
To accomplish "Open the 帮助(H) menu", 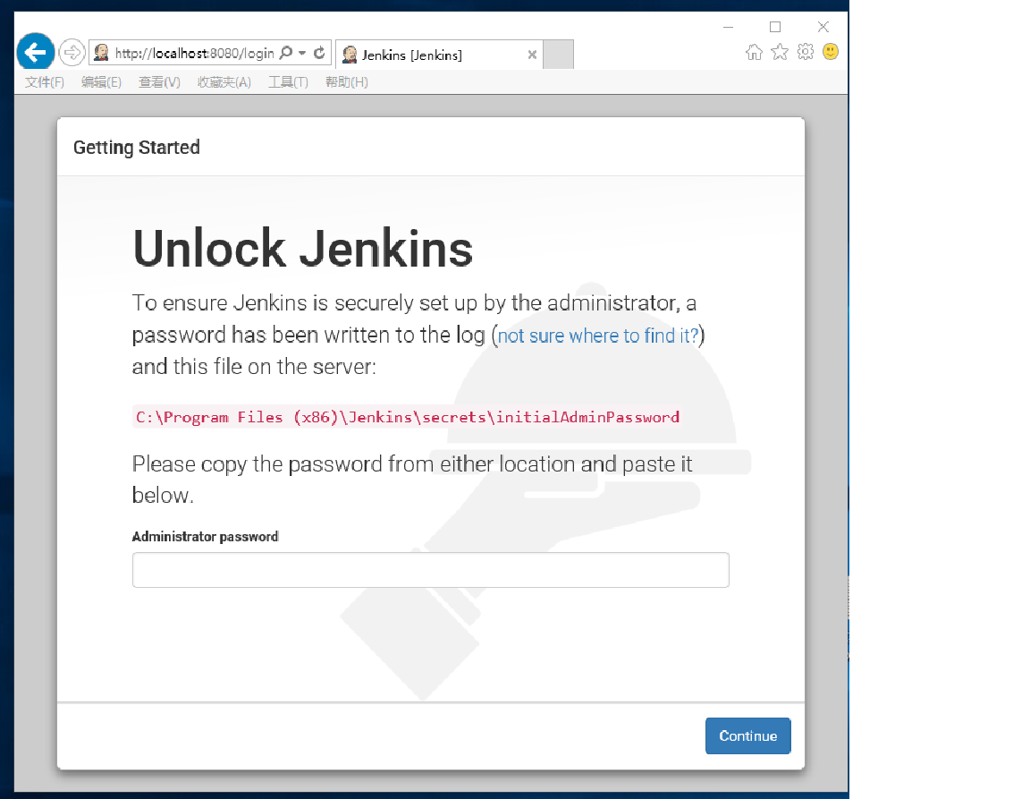I will (346, 82).
